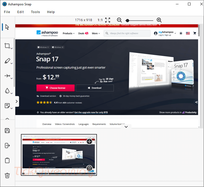
Task: Select the pointer arrow tool
Action: 7,27
